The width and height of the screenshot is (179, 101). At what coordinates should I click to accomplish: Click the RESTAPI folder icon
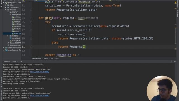pyautogui.click(x=11, y=12)
